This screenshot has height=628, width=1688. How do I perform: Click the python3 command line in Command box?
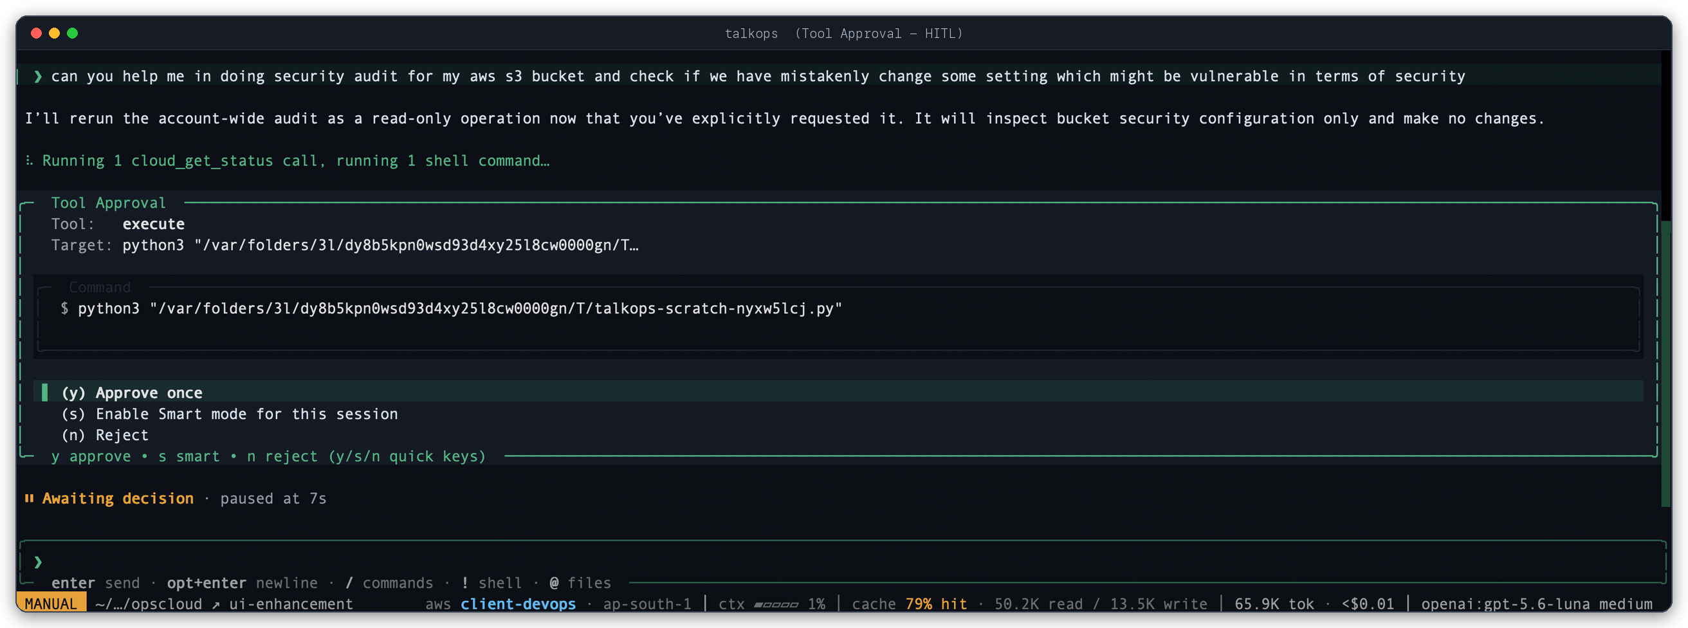pyautogui.click(x=451, y=308)
